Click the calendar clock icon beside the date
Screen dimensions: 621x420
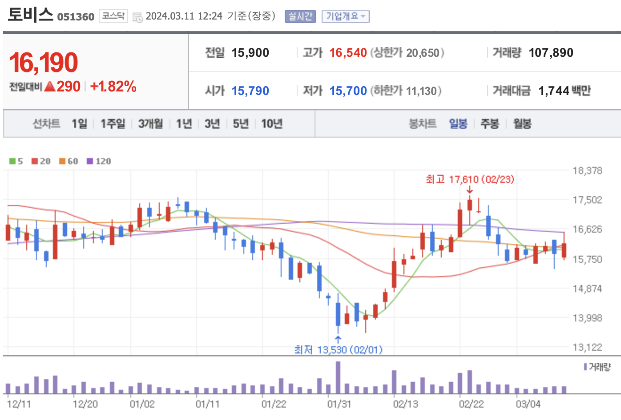point(138,17)
